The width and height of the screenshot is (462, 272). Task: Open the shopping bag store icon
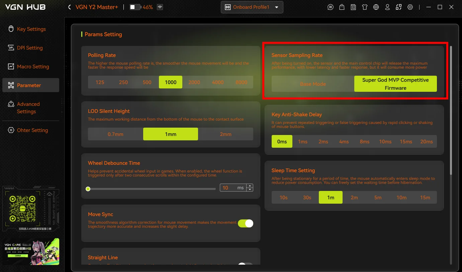[x=342, y=7]
